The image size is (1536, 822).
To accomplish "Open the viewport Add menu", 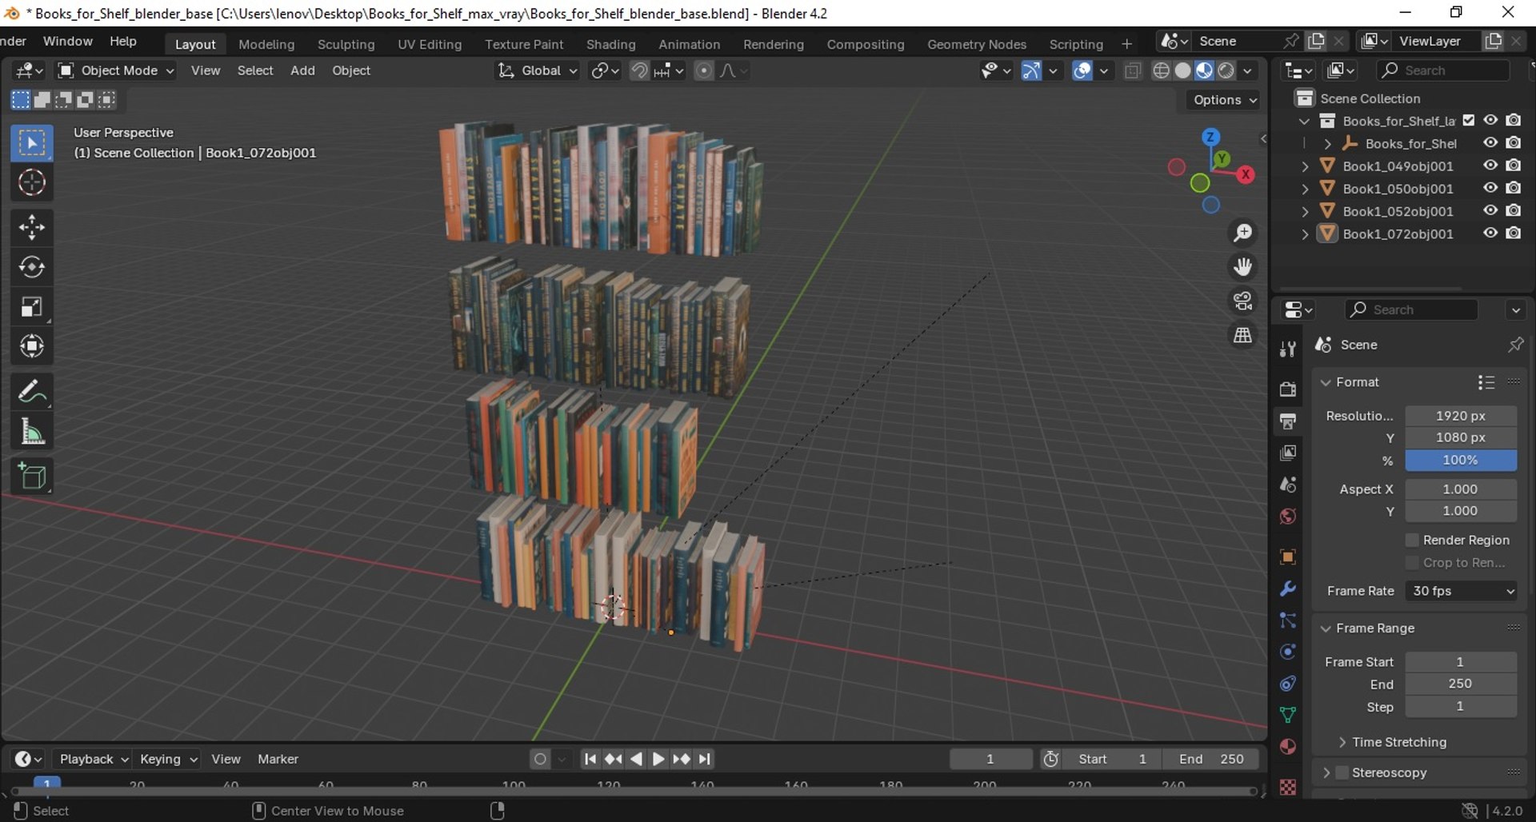I will (x=302, y=70).
